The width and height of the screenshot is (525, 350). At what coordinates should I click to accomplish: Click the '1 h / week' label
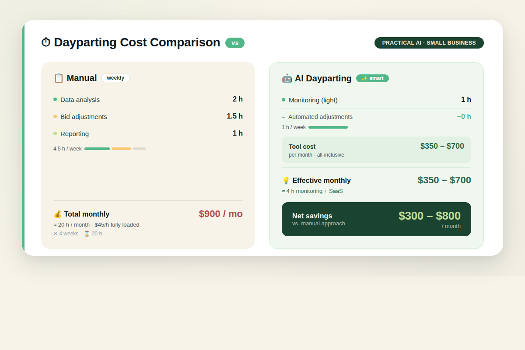[294, 127]
